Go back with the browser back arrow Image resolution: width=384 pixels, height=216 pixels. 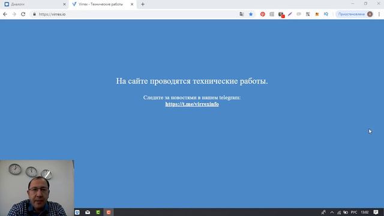pos(5,14)
